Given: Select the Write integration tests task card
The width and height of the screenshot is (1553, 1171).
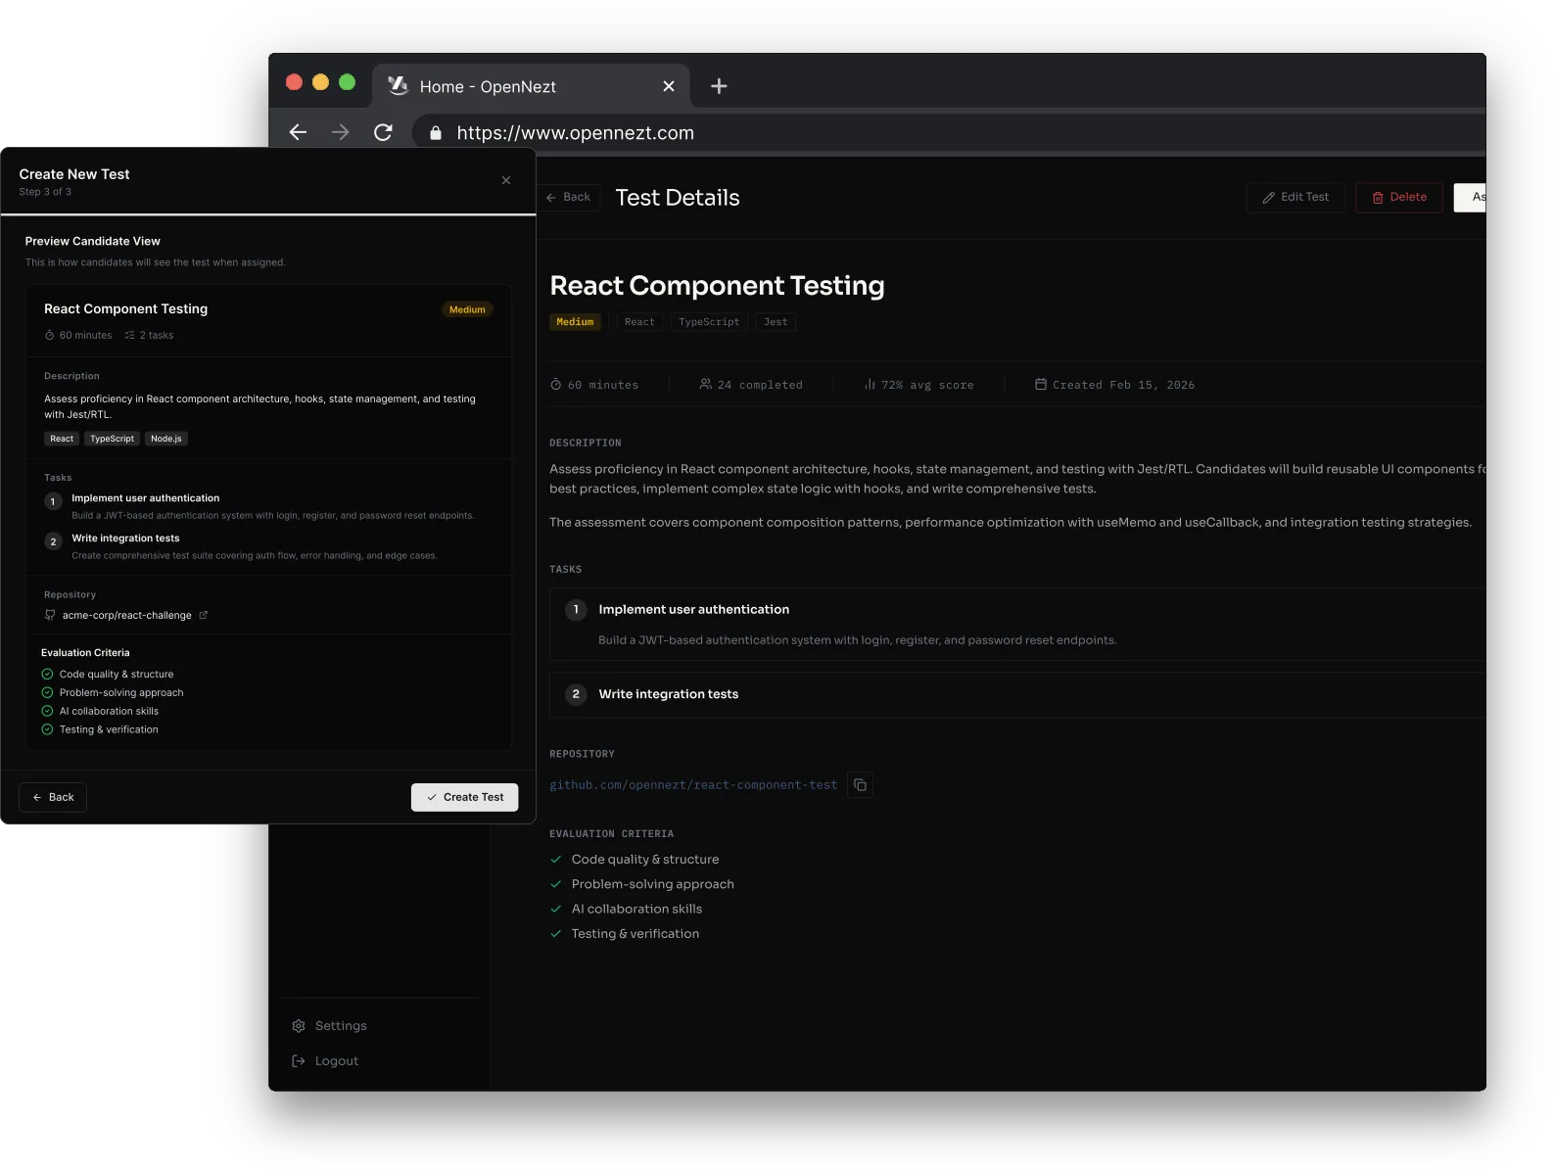Looking at the screenshot, I should [x=1017, y=694].
